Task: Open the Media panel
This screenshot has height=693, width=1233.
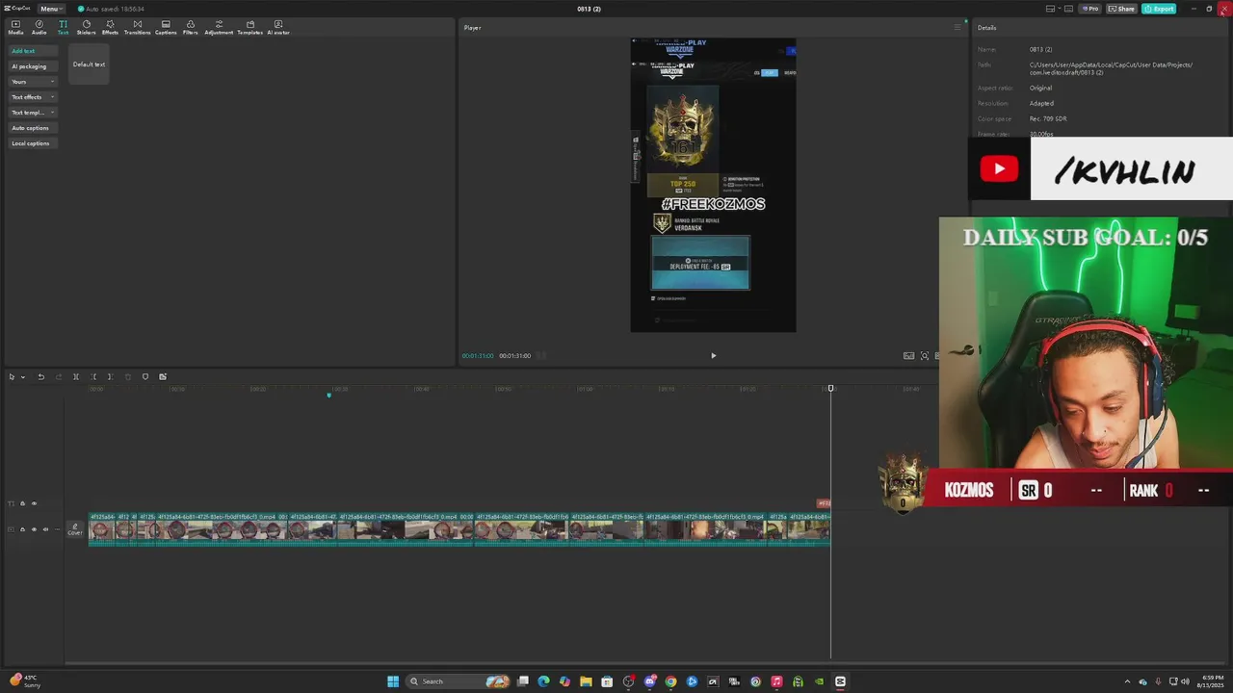Action: [15, 27]
